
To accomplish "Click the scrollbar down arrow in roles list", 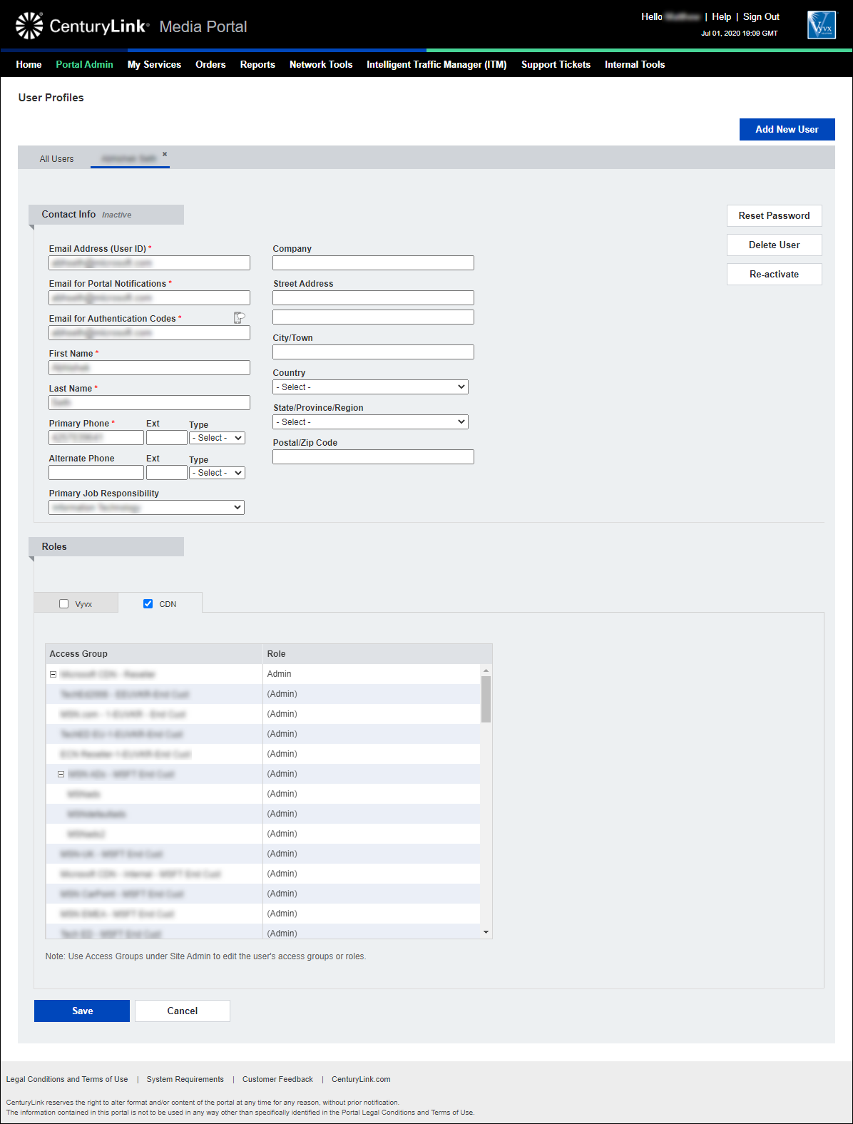I will pos(486,933).
